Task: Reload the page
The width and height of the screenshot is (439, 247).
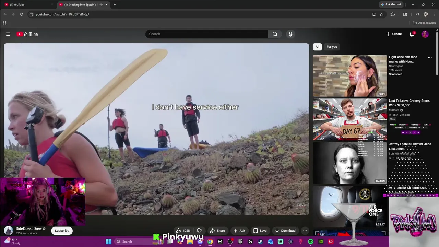Action: click(21, 14)
